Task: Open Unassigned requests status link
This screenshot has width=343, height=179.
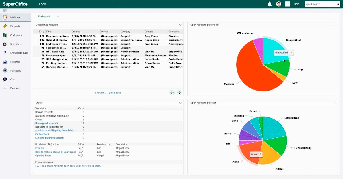Action: [x=46, y=123]
